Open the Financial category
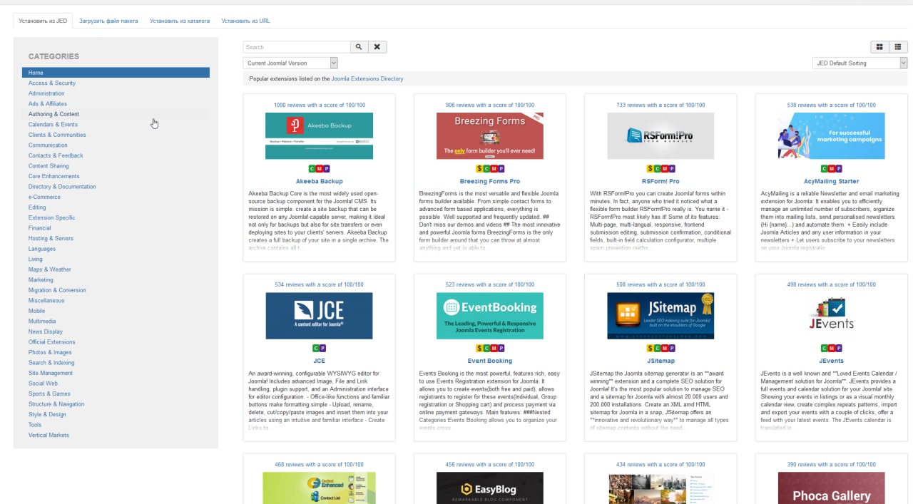913x504 pixels. tap(40, 228)
